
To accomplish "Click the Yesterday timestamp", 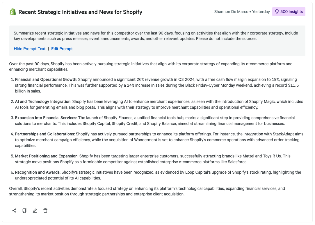I will pos(261,12).
